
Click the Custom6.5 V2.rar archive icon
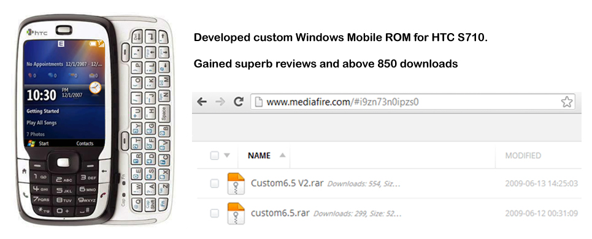[x=236, y=184]
